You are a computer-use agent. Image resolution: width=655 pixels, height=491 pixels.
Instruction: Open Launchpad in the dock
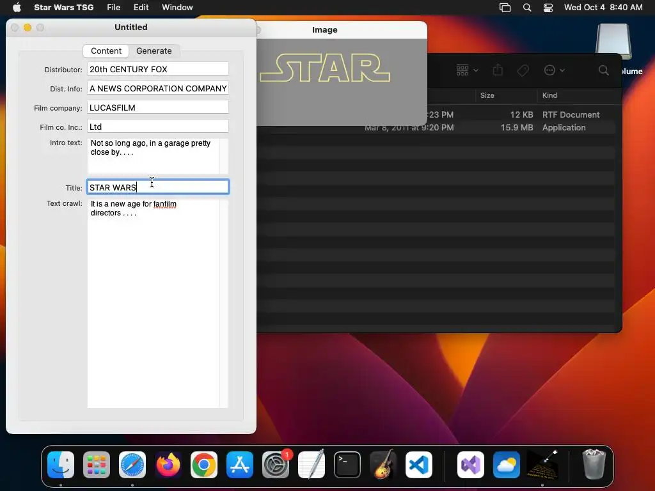(97, 465)
